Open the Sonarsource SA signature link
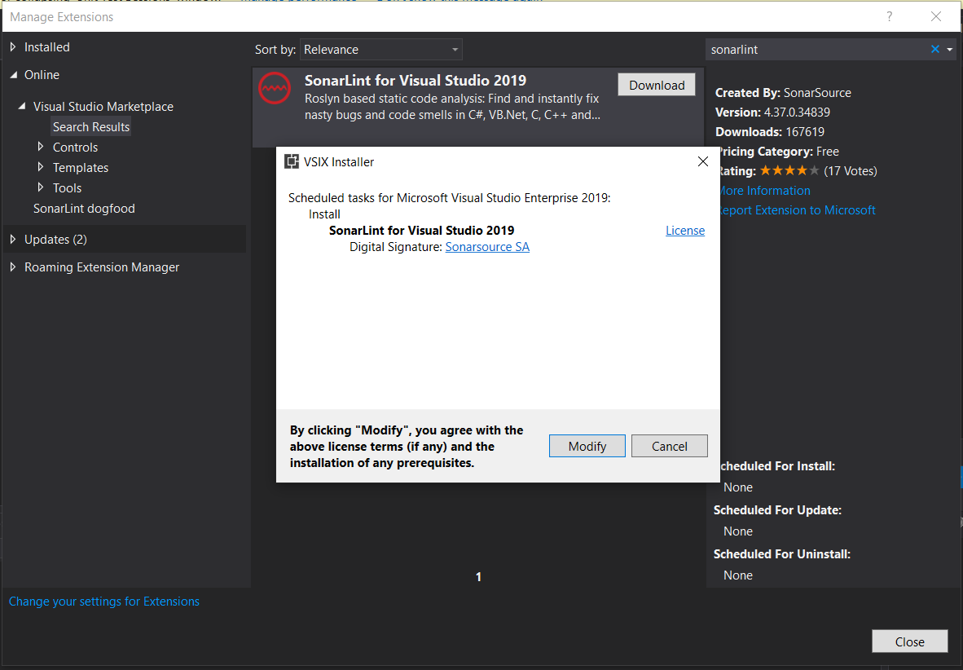The image size is (963, 670). click(x=487, y=246)
